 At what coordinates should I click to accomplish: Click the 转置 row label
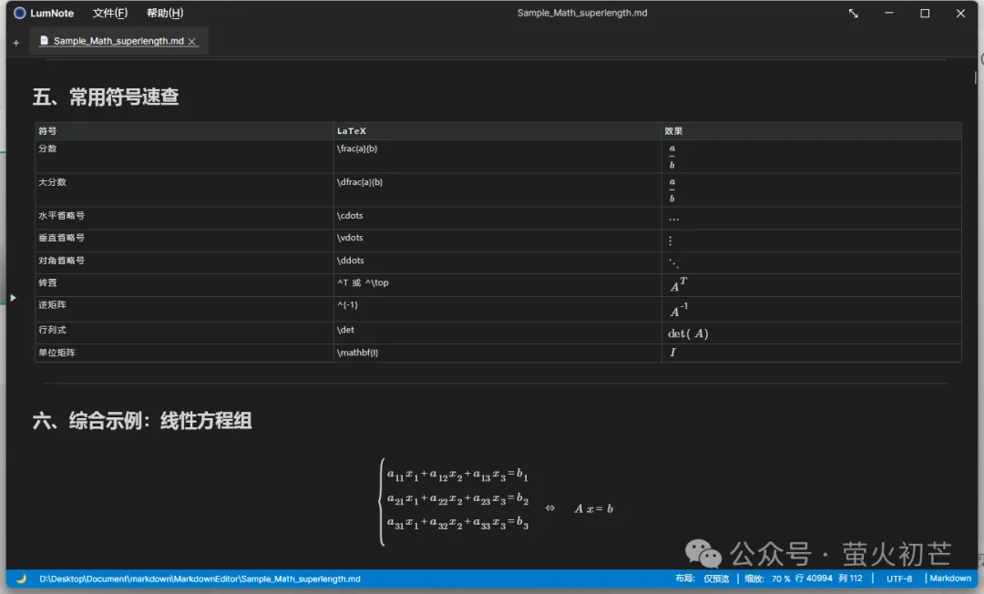tap(47, 283)
